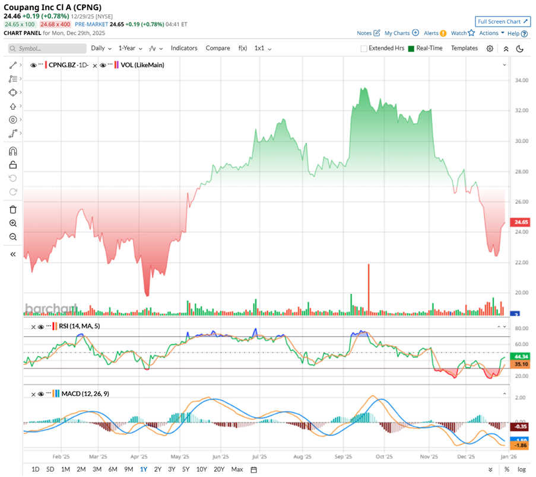Remove the VOL series with X
The height and width of the screenshot is (477, 536).
point(95,66)
